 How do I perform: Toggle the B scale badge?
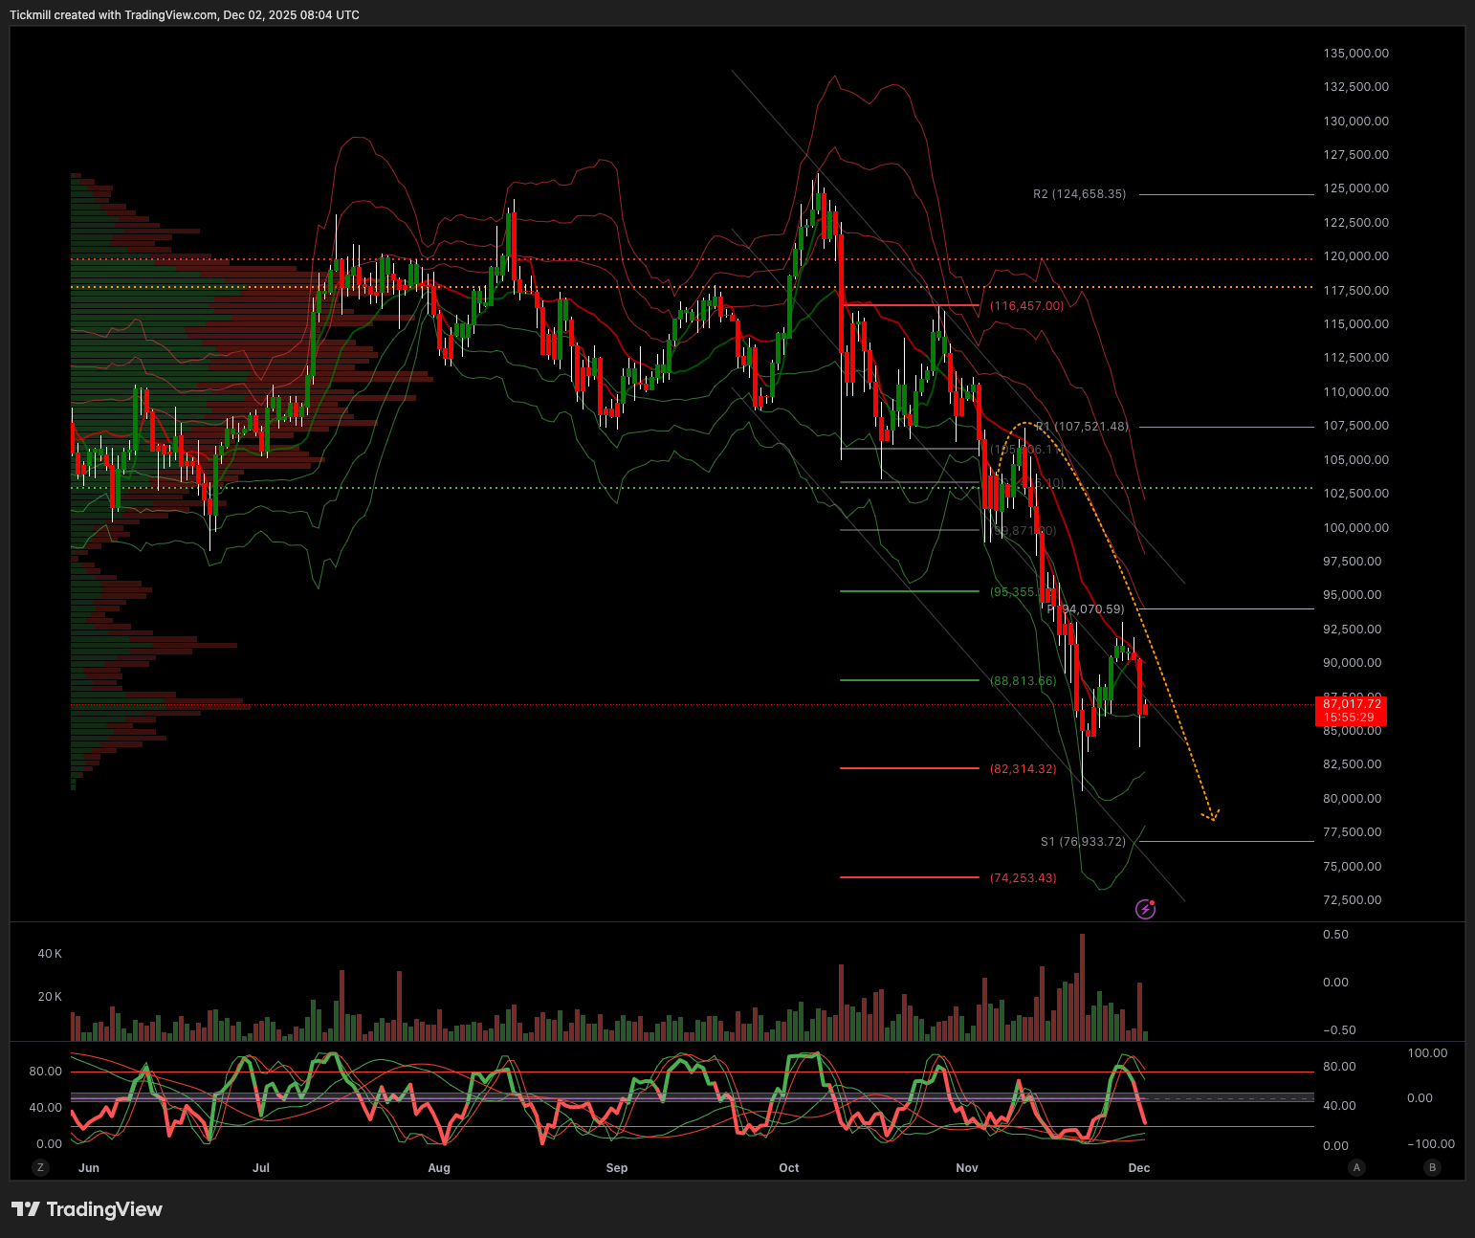tap(1432, 1167)
